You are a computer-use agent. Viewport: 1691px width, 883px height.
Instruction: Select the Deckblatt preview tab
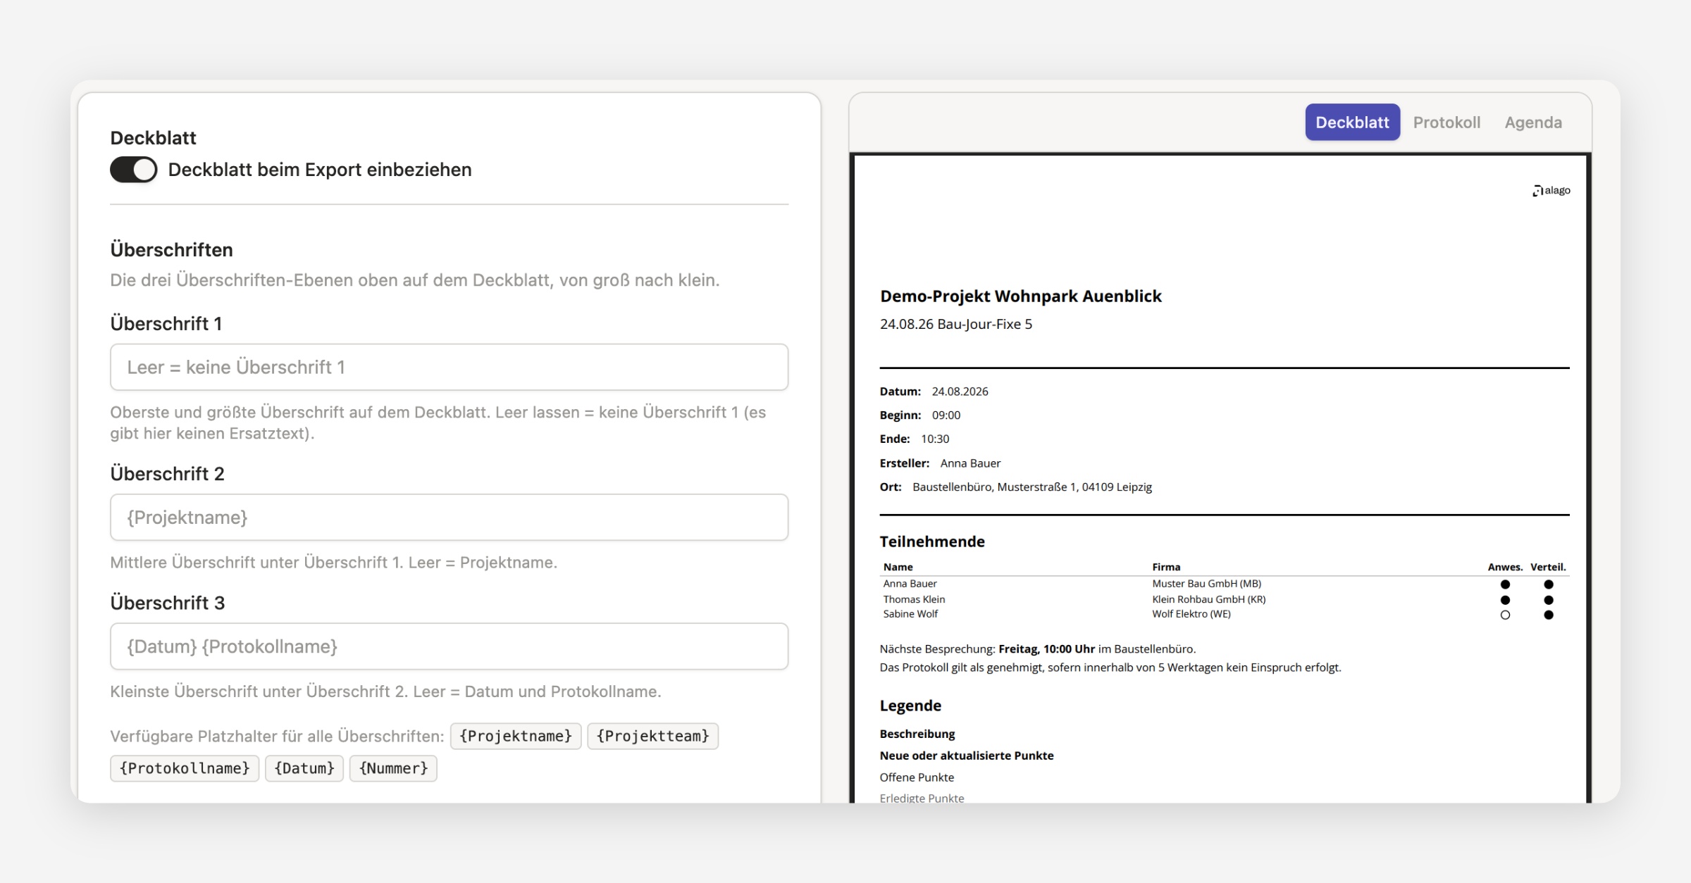1352,122
